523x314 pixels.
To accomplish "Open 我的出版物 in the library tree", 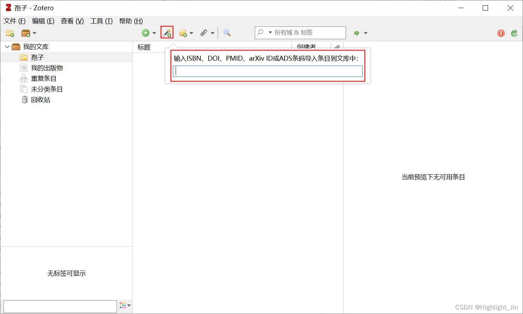I will click(47, 68).
